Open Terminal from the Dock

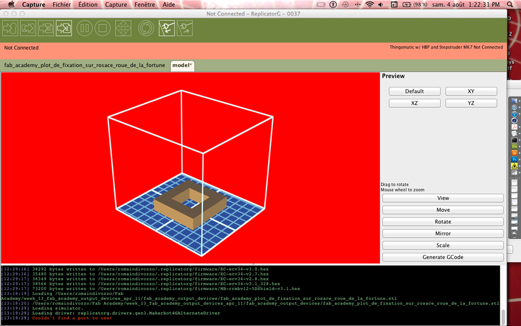(x=514, y=140)
